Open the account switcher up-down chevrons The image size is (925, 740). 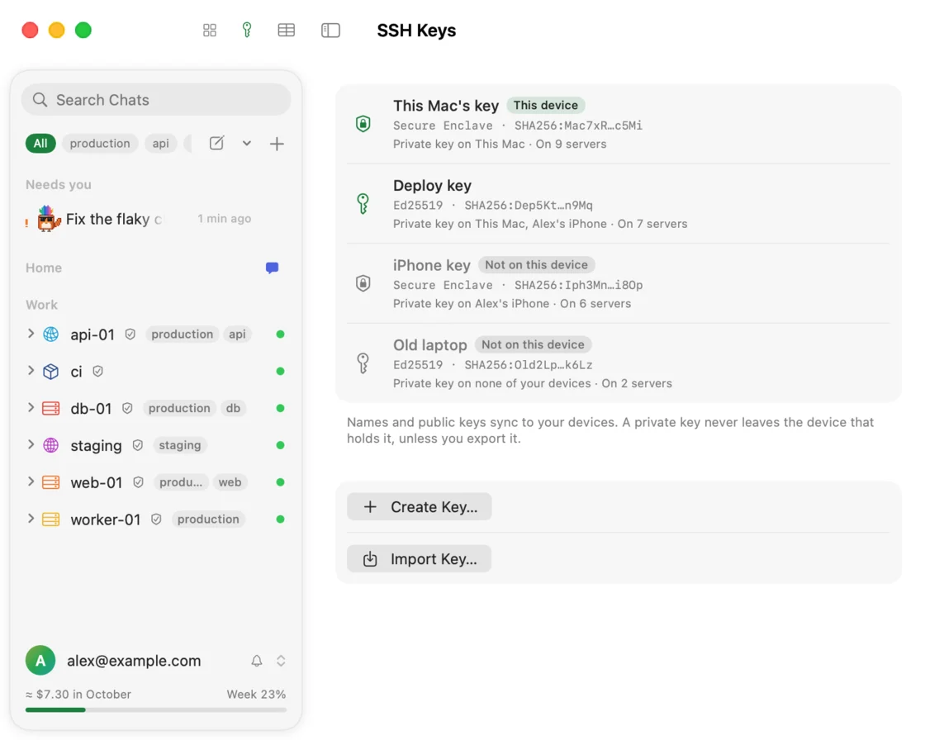click(281, 661)
